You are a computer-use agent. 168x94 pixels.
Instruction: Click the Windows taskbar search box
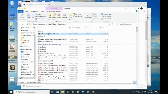[31, 92]
